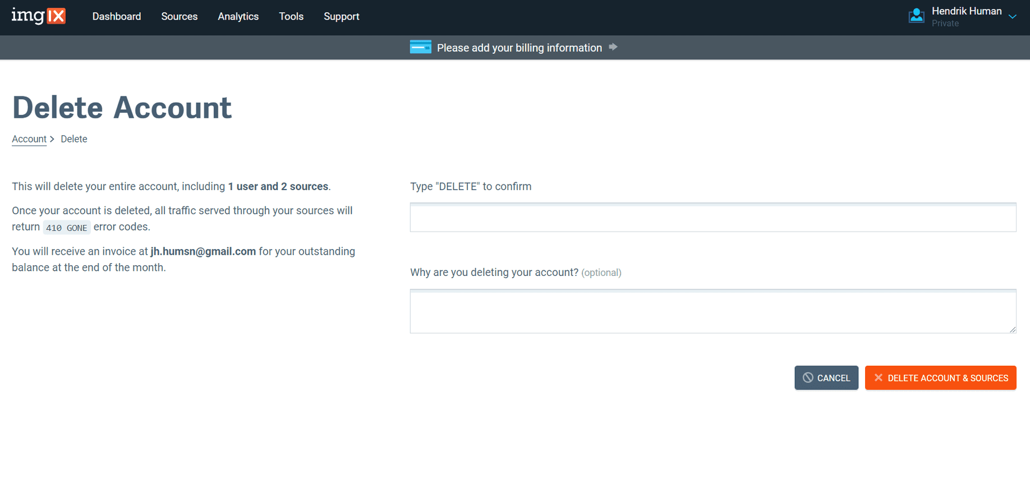The image size is (1030, 502).
Task: Open the Sources menu item
Action: point(180,17)
